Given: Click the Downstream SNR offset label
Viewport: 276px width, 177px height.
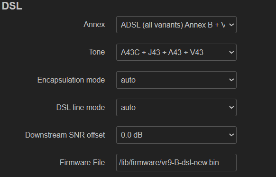Looking at the screenshot, I should (x=65, y=135).
